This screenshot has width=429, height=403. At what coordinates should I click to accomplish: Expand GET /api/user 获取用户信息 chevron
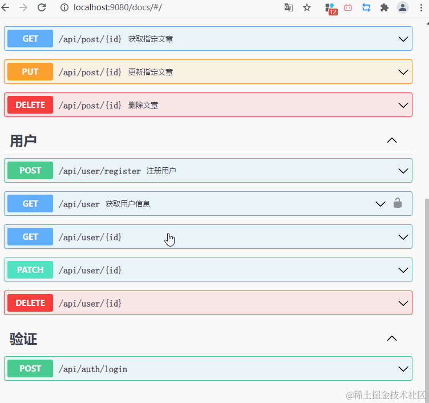click(381, 204)
